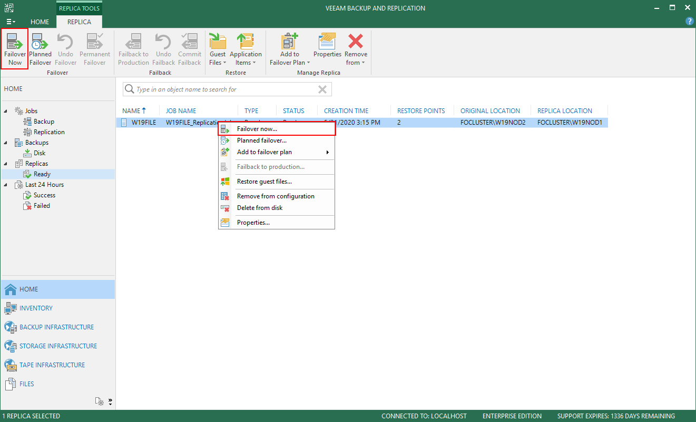This screenshot has width=696, height=422.
Task: Open the STORAGE INFRASTRUCTURE view
Action: (x=57, y=346)
